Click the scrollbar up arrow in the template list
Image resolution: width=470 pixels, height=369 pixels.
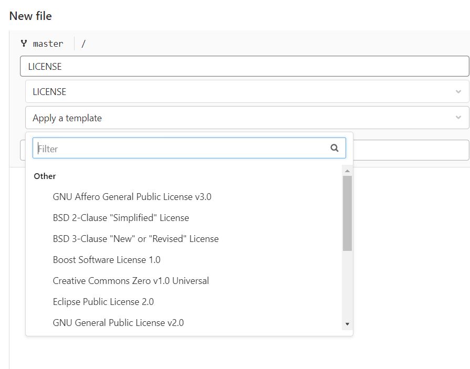coord(347,171)
